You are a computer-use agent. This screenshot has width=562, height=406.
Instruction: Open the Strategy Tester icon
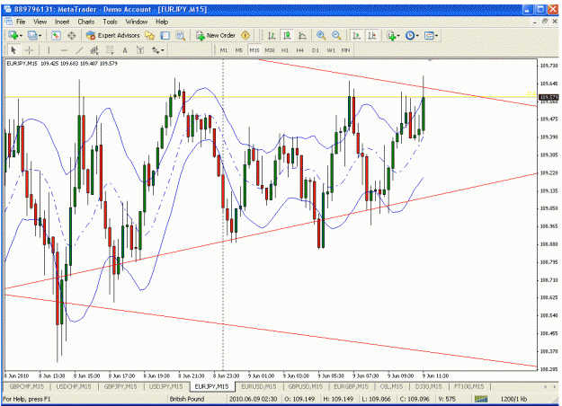(180, 35)
